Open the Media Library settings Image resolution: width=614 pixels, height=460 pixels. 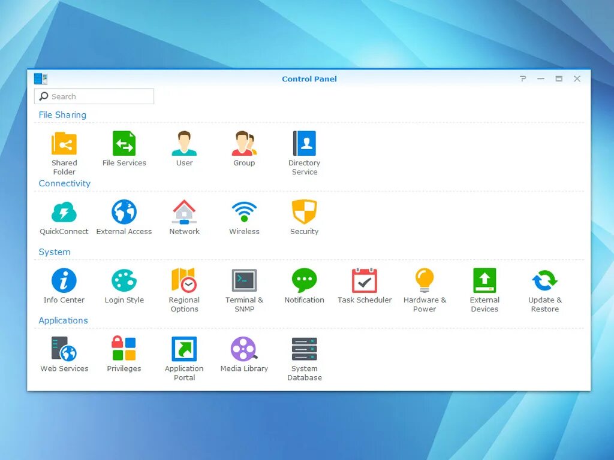244,350
